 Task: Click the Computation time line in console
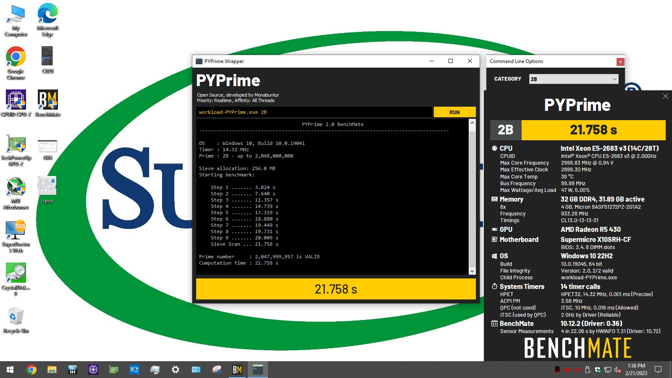[x=239, y=263]
